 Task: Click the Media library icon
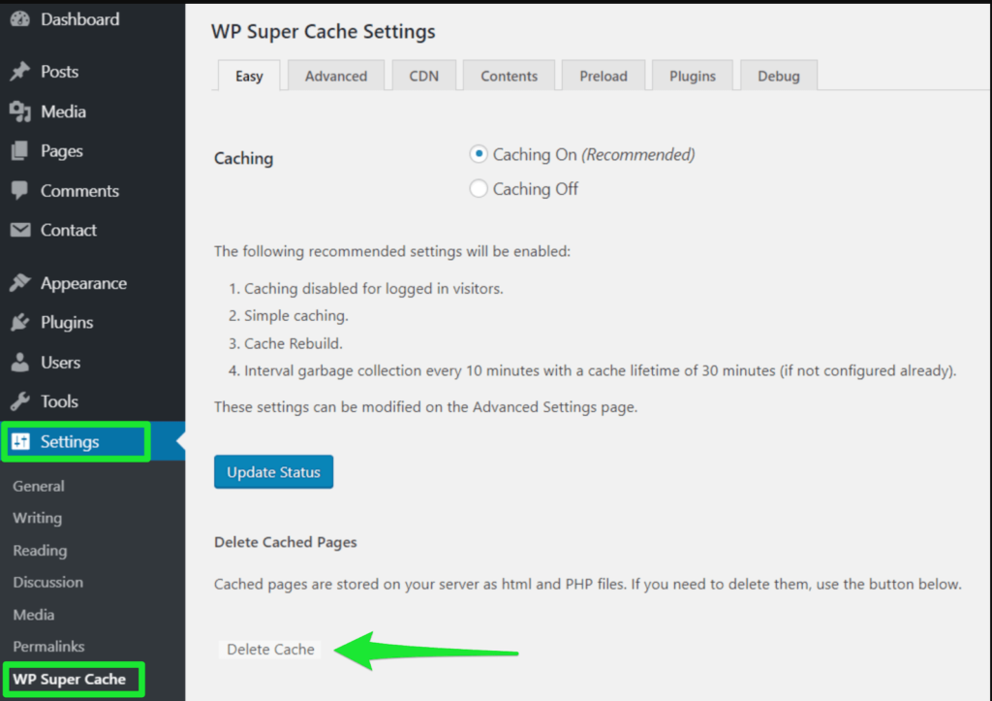[x=19, y=112]
